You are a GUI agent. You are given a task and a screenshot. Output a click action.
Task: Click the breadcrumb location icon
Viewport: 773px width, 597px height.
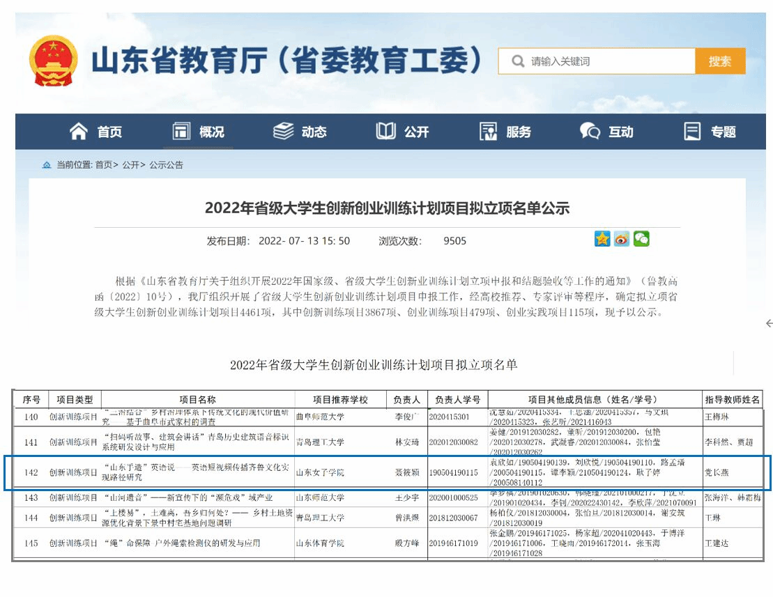[47, 165]
